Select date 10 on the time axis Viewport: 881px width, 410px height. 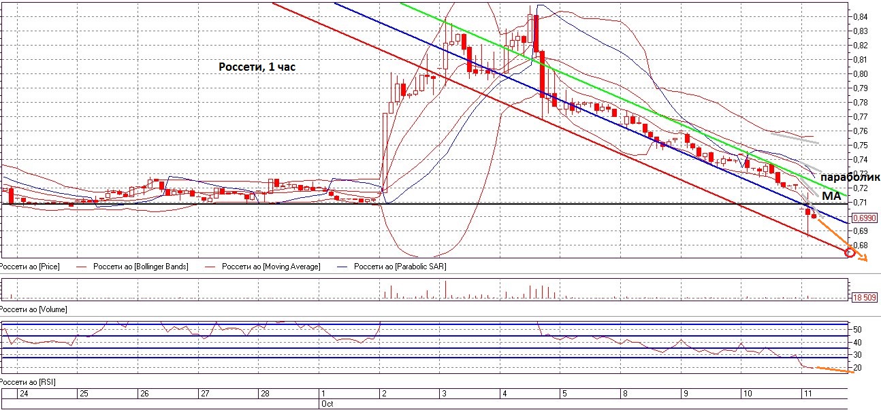click(x=747, y=394)
